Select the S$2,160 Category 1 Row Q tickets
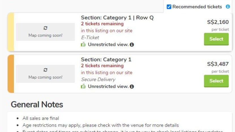Image resolution: width=235 pixels, height=132 pixels. [x=216, y=39]
